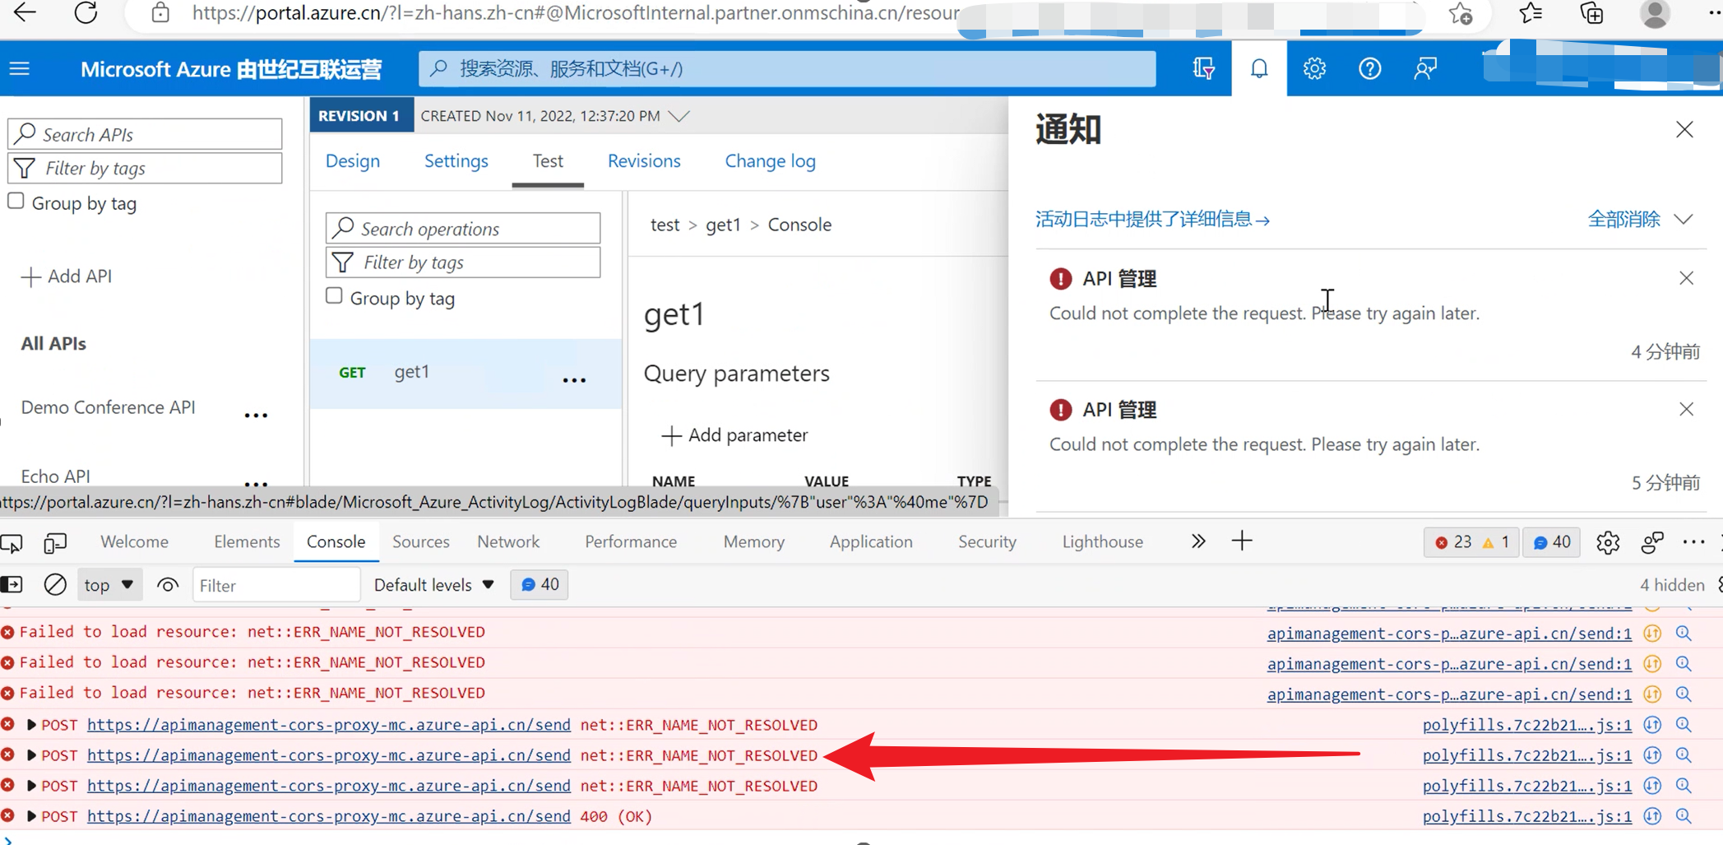The height and width of the screenshot is (845, 1723).
Task: Toggle live expression eye icon
Action: (168, 585)
